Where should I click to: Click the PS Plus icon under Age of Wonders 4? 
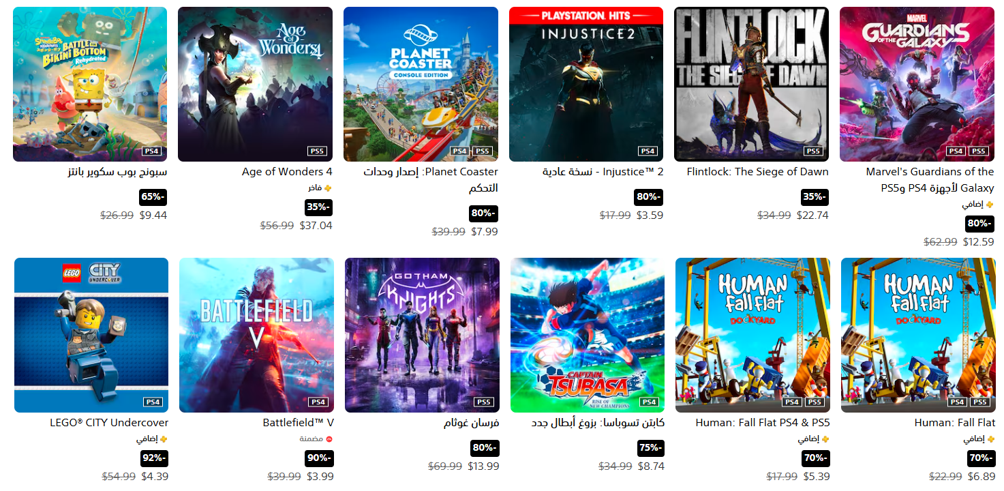pos(328,188)
